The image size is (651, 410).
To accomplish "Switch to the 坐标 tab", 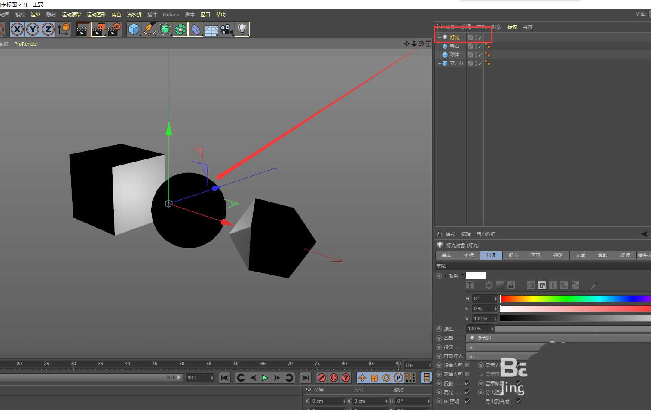I will pos(469,255).
